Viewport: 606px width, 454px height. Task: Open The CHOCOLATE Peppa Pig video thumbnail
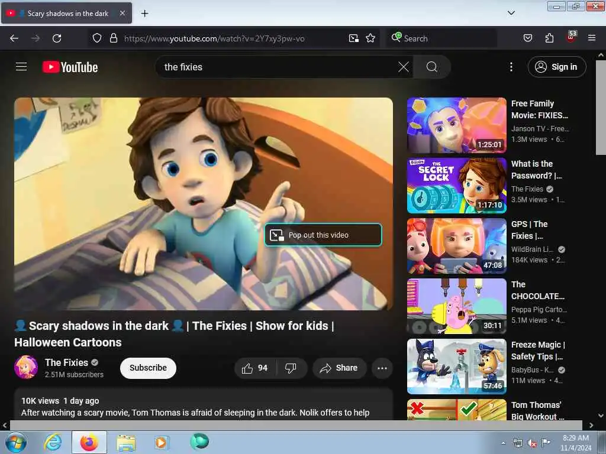pyautogui.click(x=456, y=306)
